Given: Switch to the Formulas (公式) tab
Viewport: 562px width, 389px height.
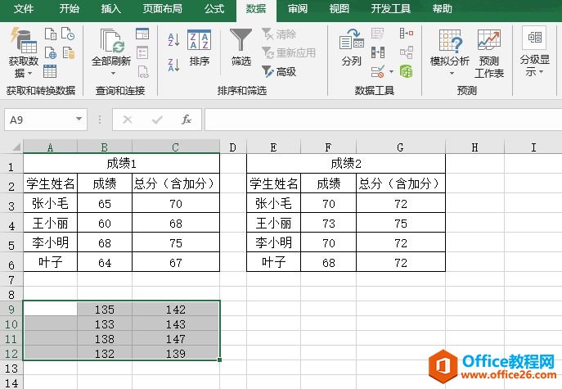Looking at the screenshot, I should tap(214, 9).
